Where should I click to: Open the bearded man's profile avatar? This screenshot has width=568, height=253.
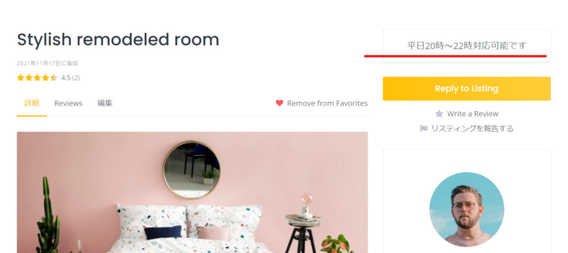(466, 209)
